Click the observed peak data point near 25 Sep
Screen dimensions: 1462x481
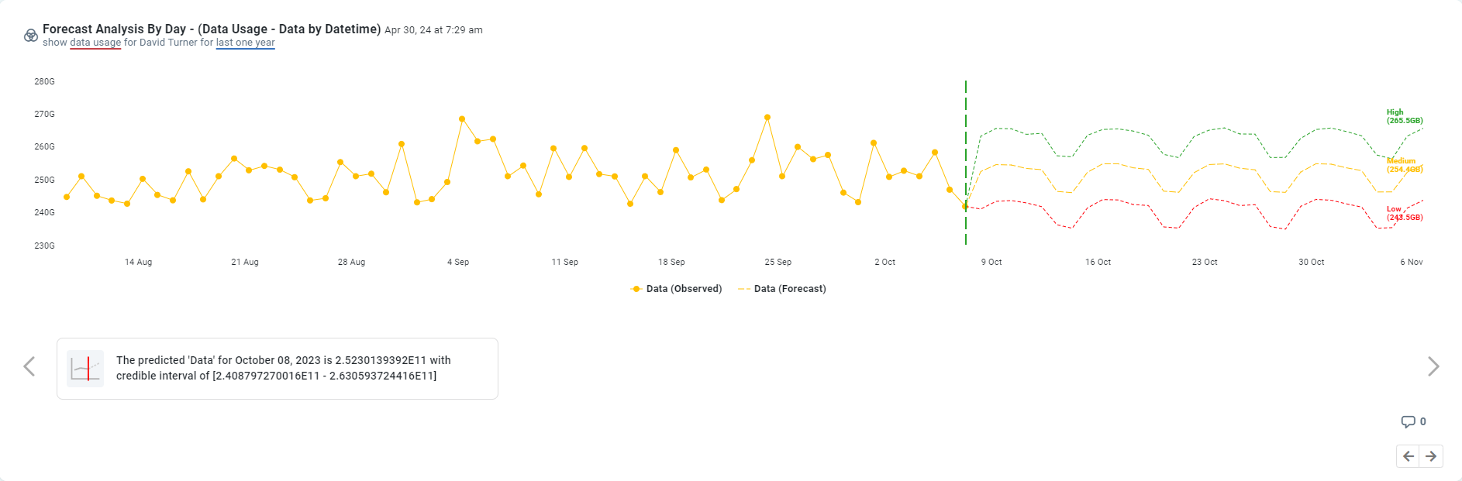[767, 118]
